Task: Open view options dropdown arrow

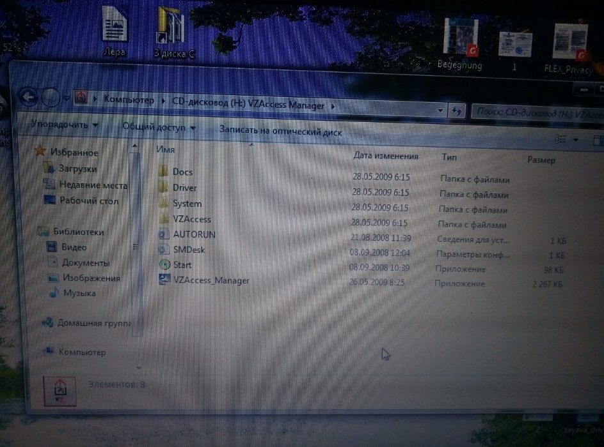Action: coord(576,140)
